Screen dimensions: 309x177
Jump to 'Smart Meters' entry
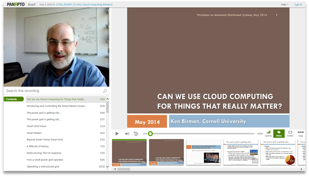(x=66, y=133)
